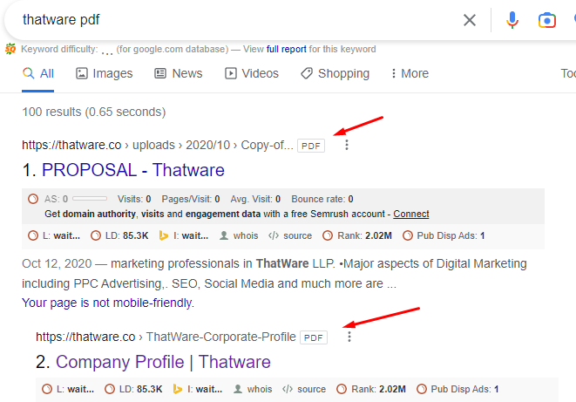576x402 pixels.
Task: Switch to the Shopping tab
Action: click(x=335, y=73)
